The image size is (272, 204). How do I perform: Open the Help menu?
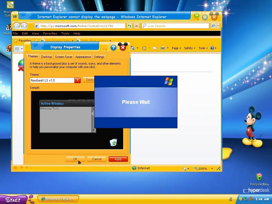[77, 33]
